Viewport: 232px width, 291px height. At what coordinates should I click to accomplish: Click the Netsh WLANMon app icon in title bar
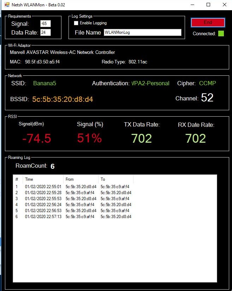tap(7, 5)
